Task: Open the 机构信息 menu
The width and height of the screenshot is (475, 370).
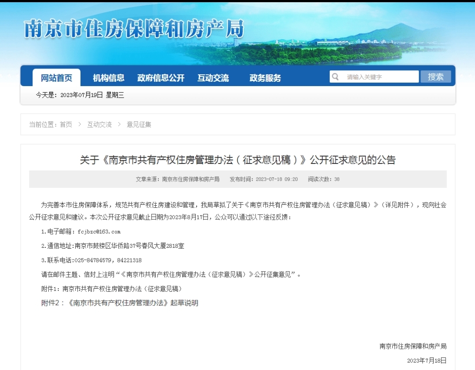Action: [x=109, y=78]
